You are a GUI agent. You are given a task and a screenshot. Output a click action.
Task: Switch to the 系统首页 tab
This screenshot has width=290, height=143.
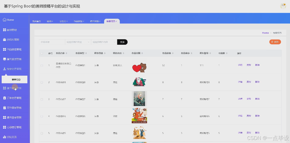[x=37, y=22]
